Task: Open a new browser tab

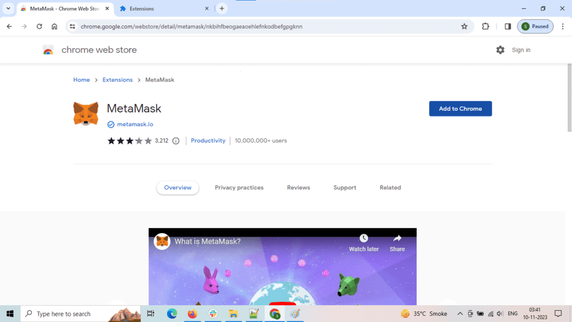Action: [222, 8]
